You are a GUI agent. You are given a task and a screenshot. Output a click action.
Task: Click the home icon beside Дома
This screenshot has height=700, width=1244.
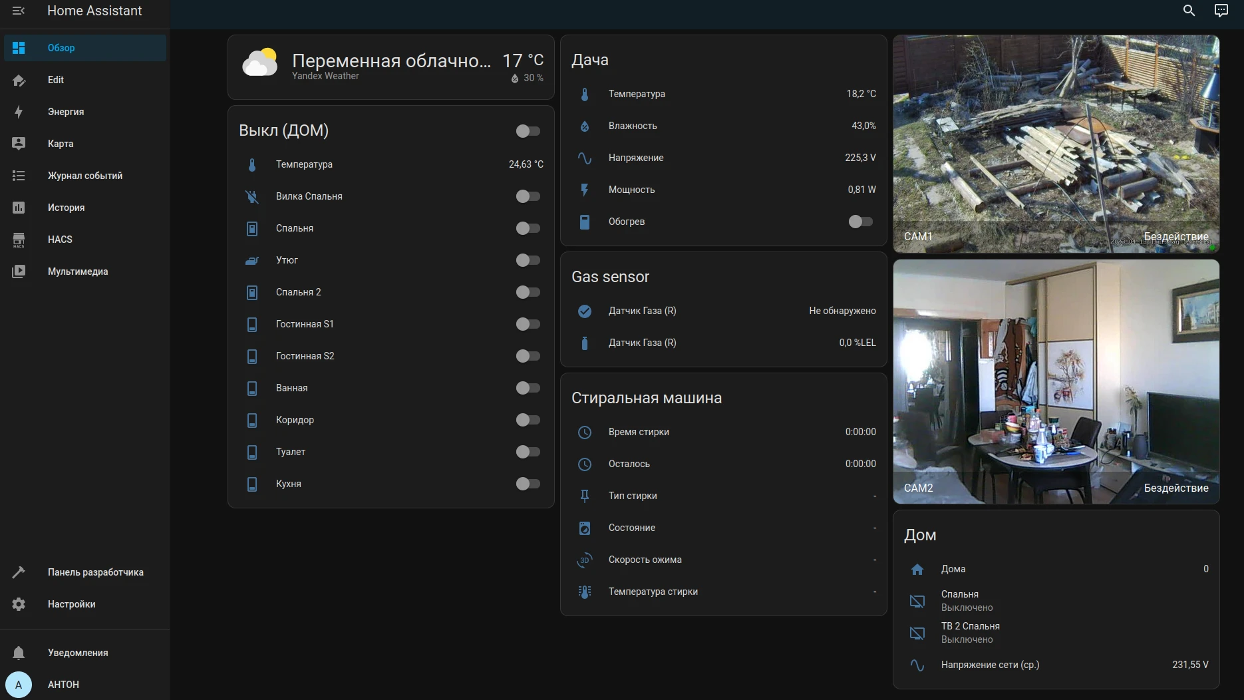click(x=917, y=569)
